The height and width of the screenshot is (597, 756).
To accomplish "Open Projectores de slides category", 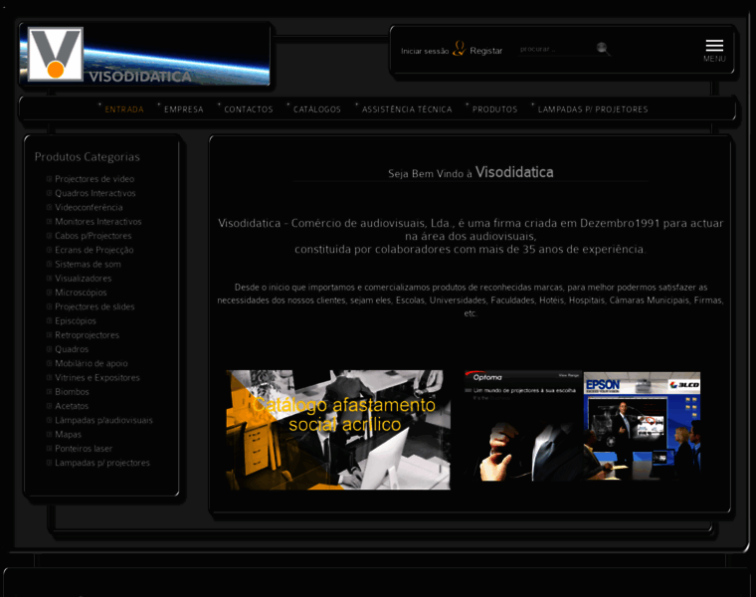I will click(94, 306).
